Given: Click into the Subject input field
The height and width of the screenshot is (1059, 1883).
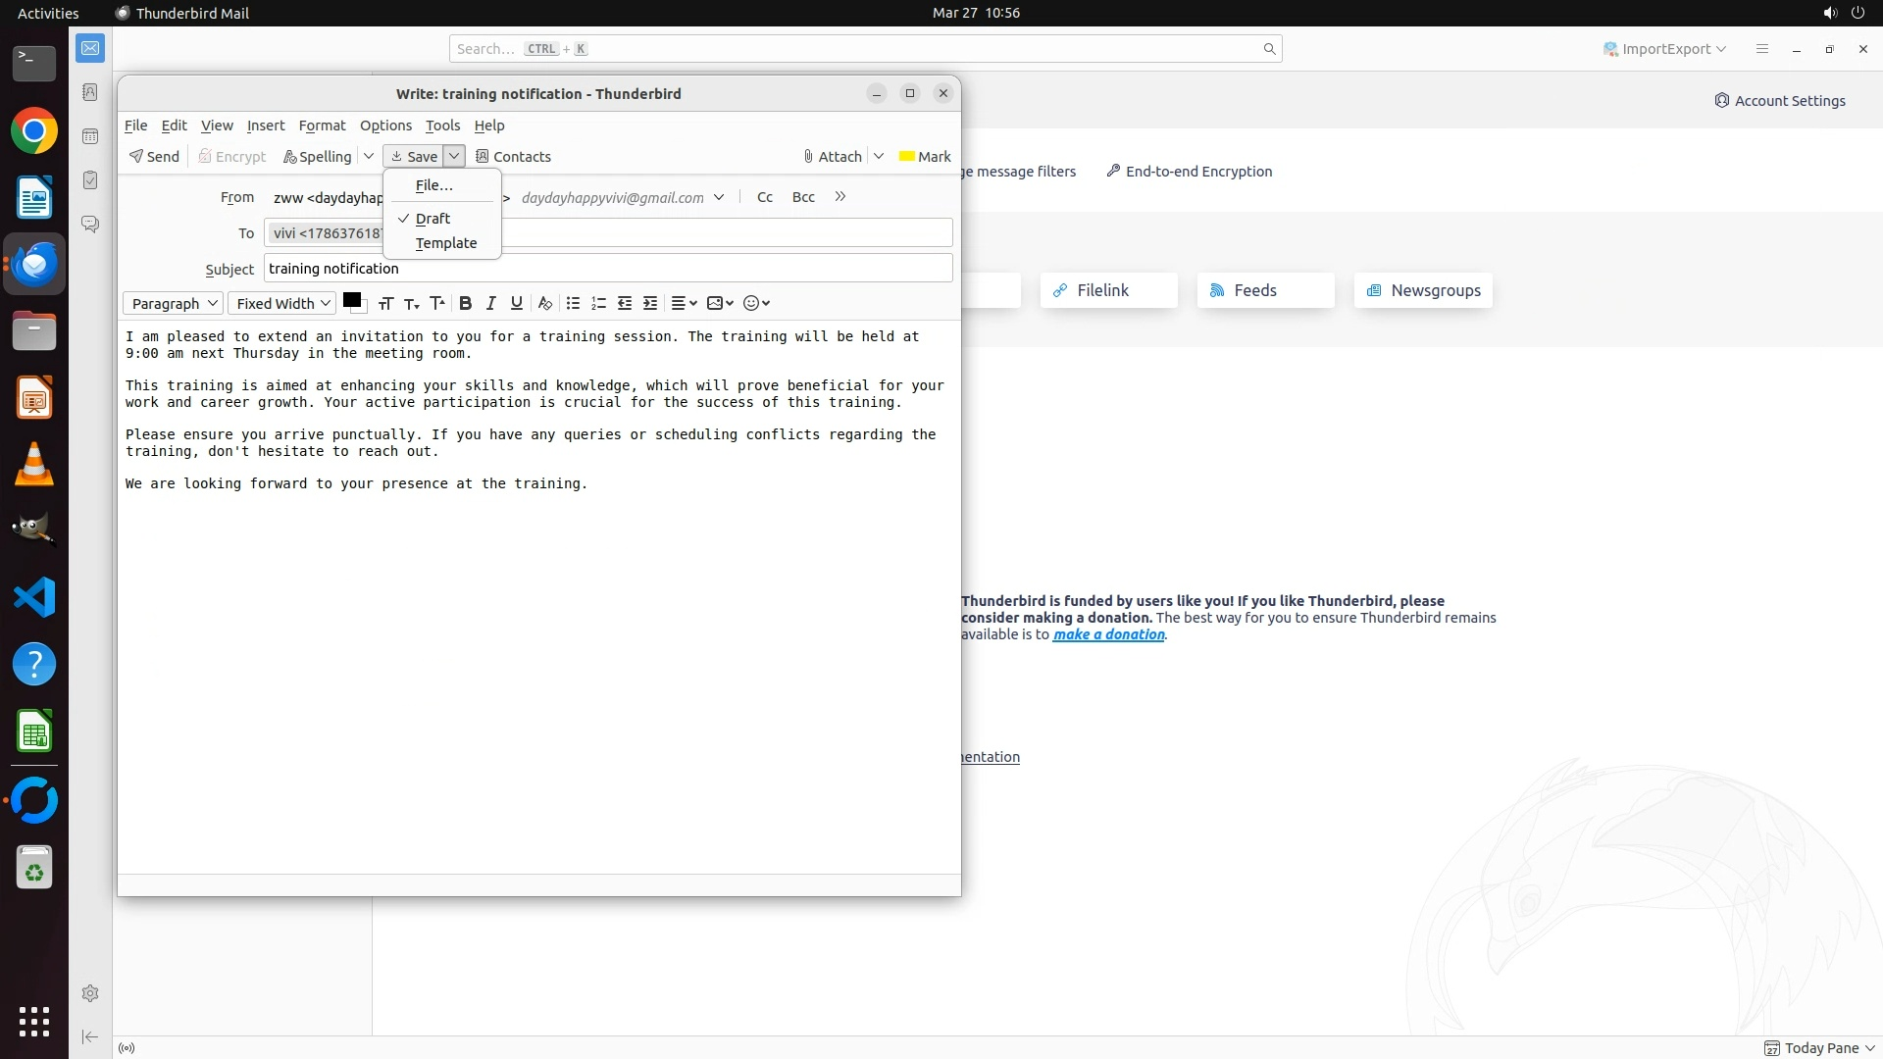Looking at the screenshot, I should 608,268.
